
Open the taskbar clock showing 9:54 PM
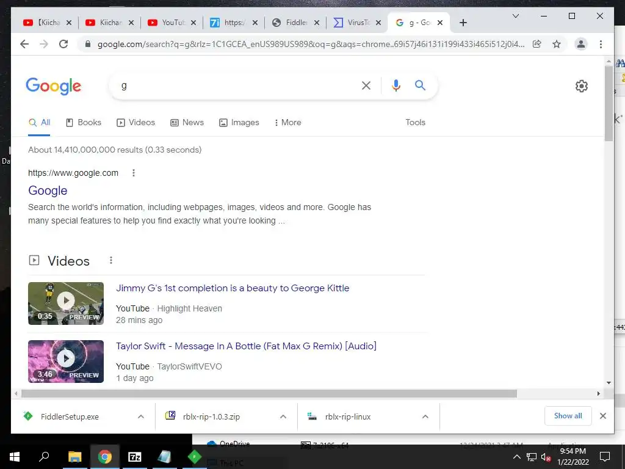click(573, 457)
